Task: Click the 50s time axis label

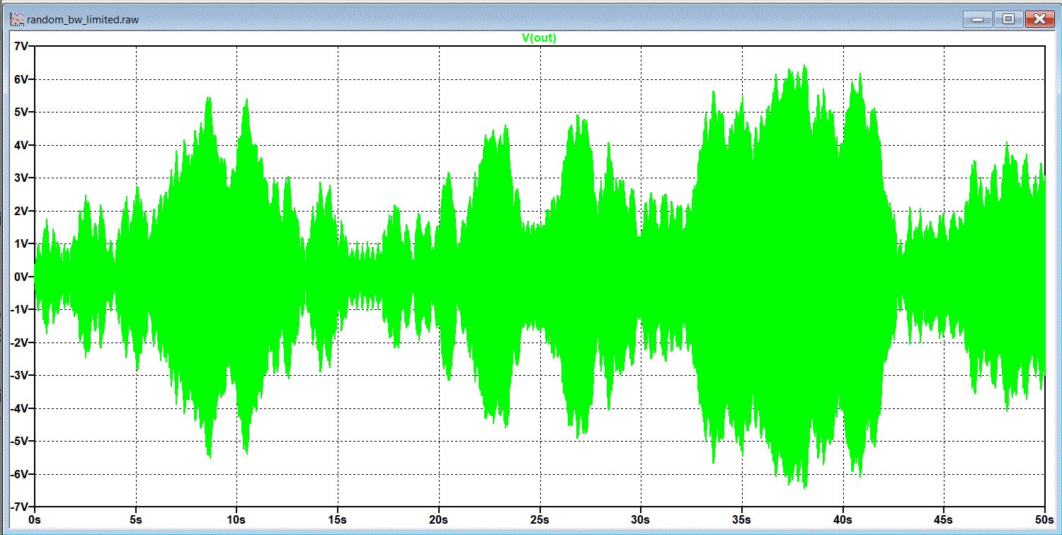Action: click(1044, 519)
